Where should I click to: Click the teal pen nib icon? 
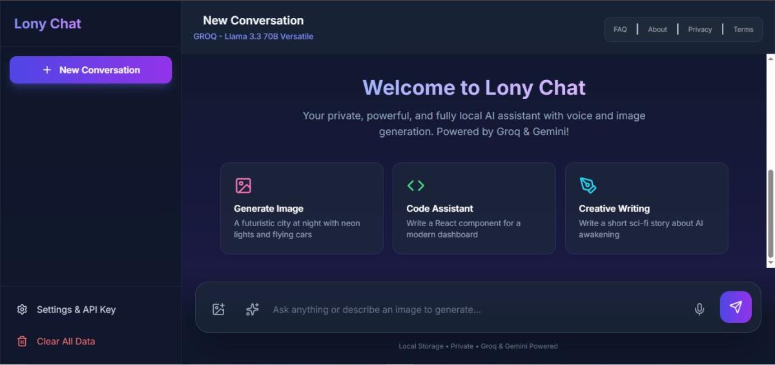point(588,186)
